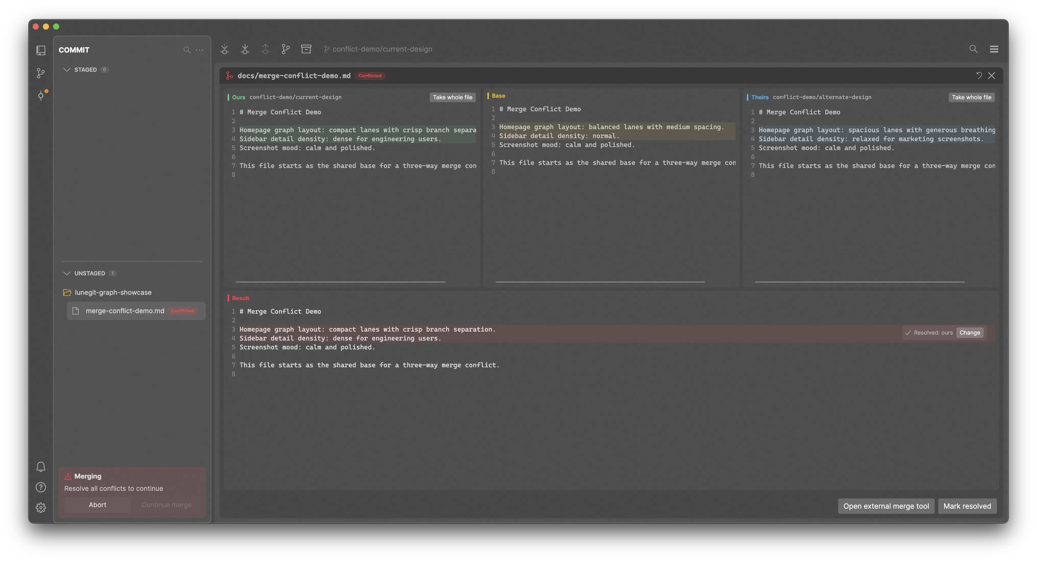The width and height of the screenshot is (1037, 561).
Task: Click Ours line 'compact lanes with crisp branch'
Action: click(357, 130)
